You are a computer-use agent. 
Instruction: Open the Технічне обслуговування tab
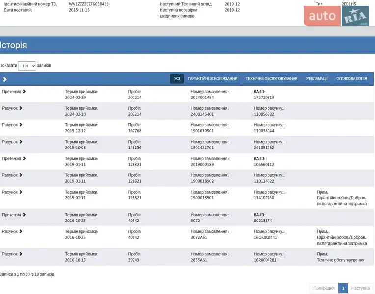(x=271, y=79)
